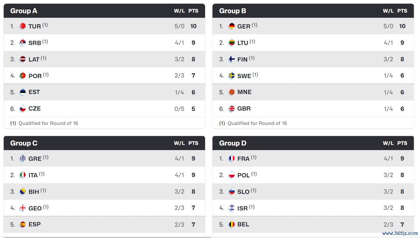Viewport: 420px width, 238px height.
Task: Select the BEL row in Group D
Action: pyautogui.click(x=313, y=225)
